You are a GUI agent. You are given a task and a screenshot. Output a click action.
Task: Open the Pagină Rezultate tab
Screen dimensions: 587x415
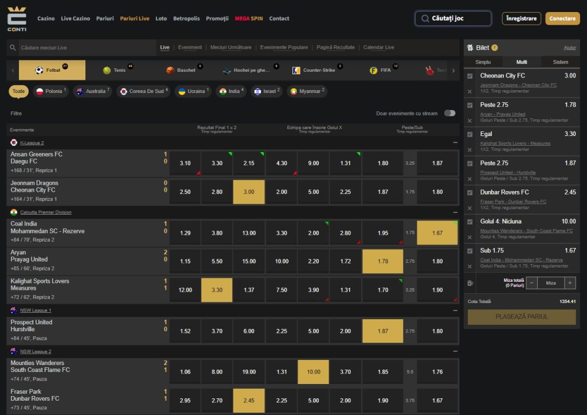[335, 48]
